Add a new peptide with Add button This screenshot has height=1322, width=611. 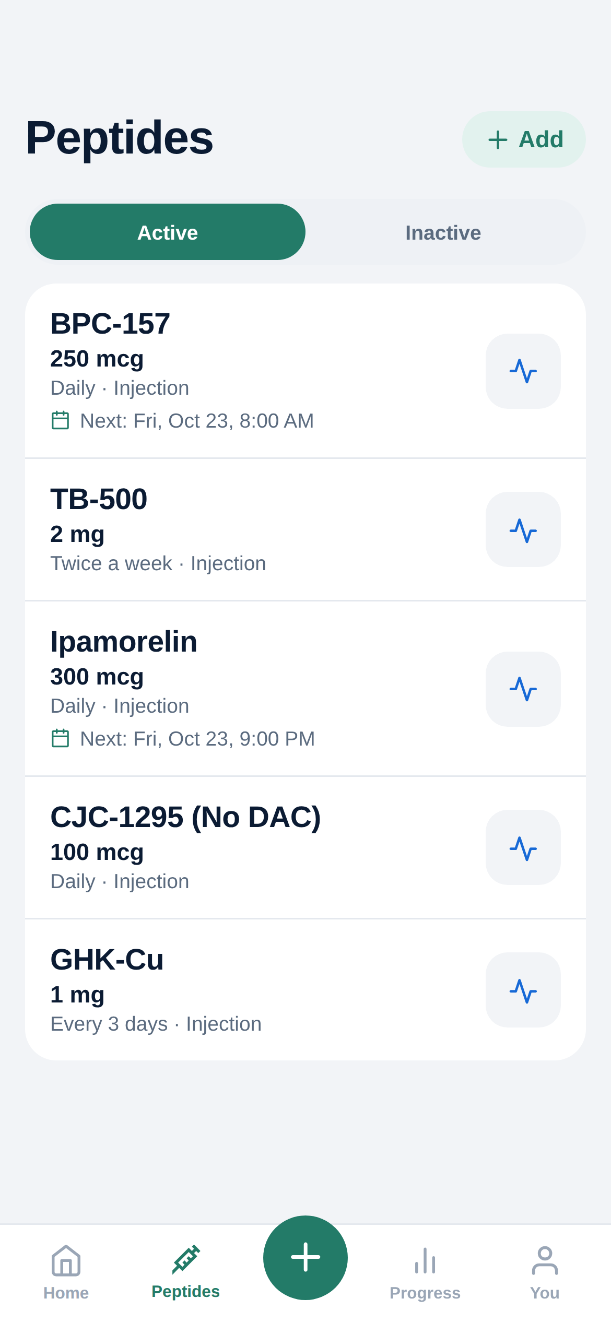point(524,139)
